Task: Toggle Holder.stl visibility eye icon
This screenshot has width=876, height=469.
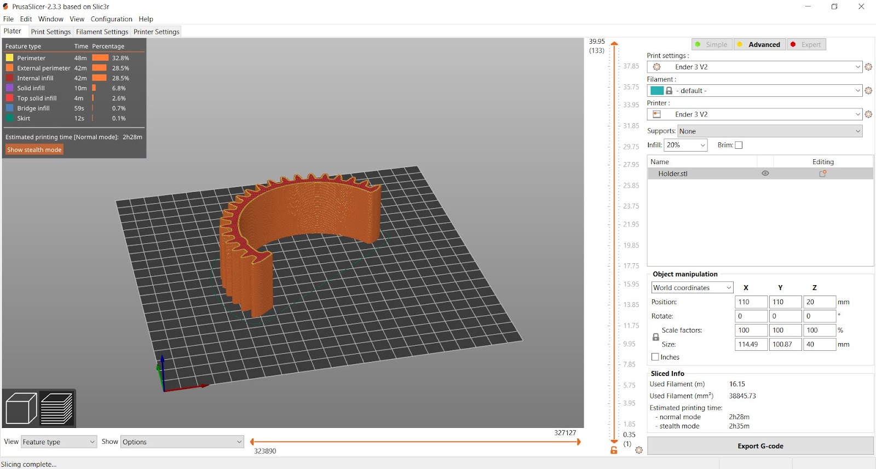Action: pyautogui.click(x=765, y=173)
